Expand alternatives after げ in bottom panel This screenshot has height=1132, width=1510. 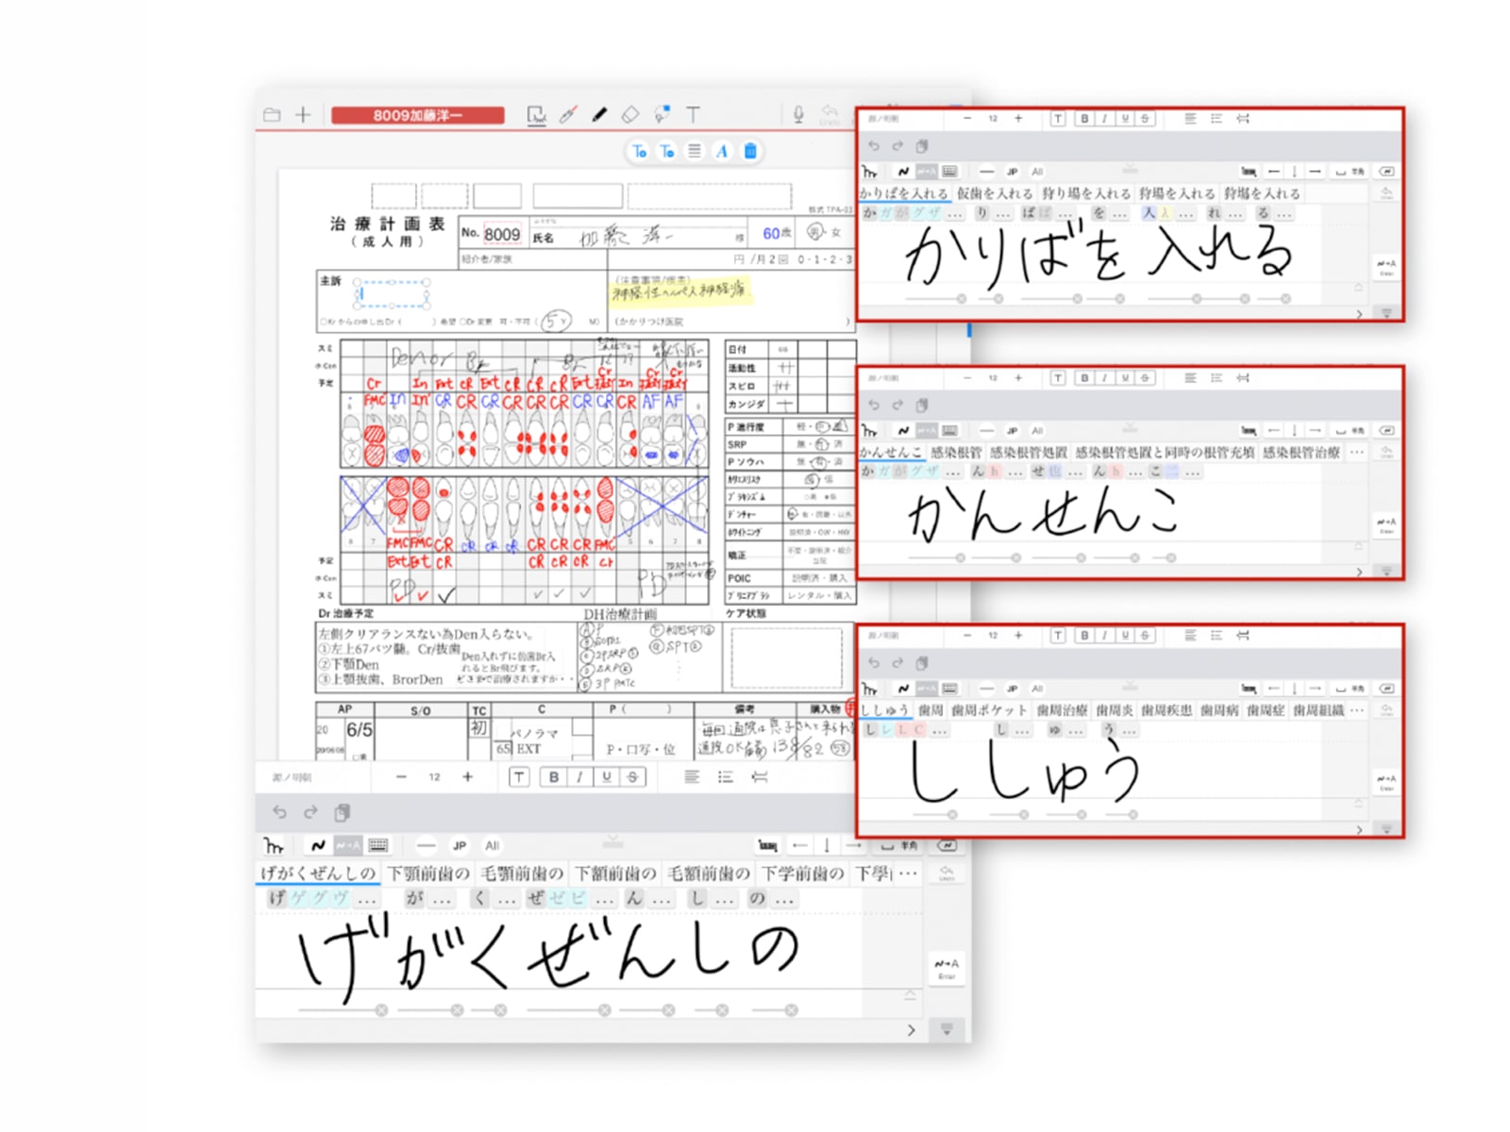(367, 900)
